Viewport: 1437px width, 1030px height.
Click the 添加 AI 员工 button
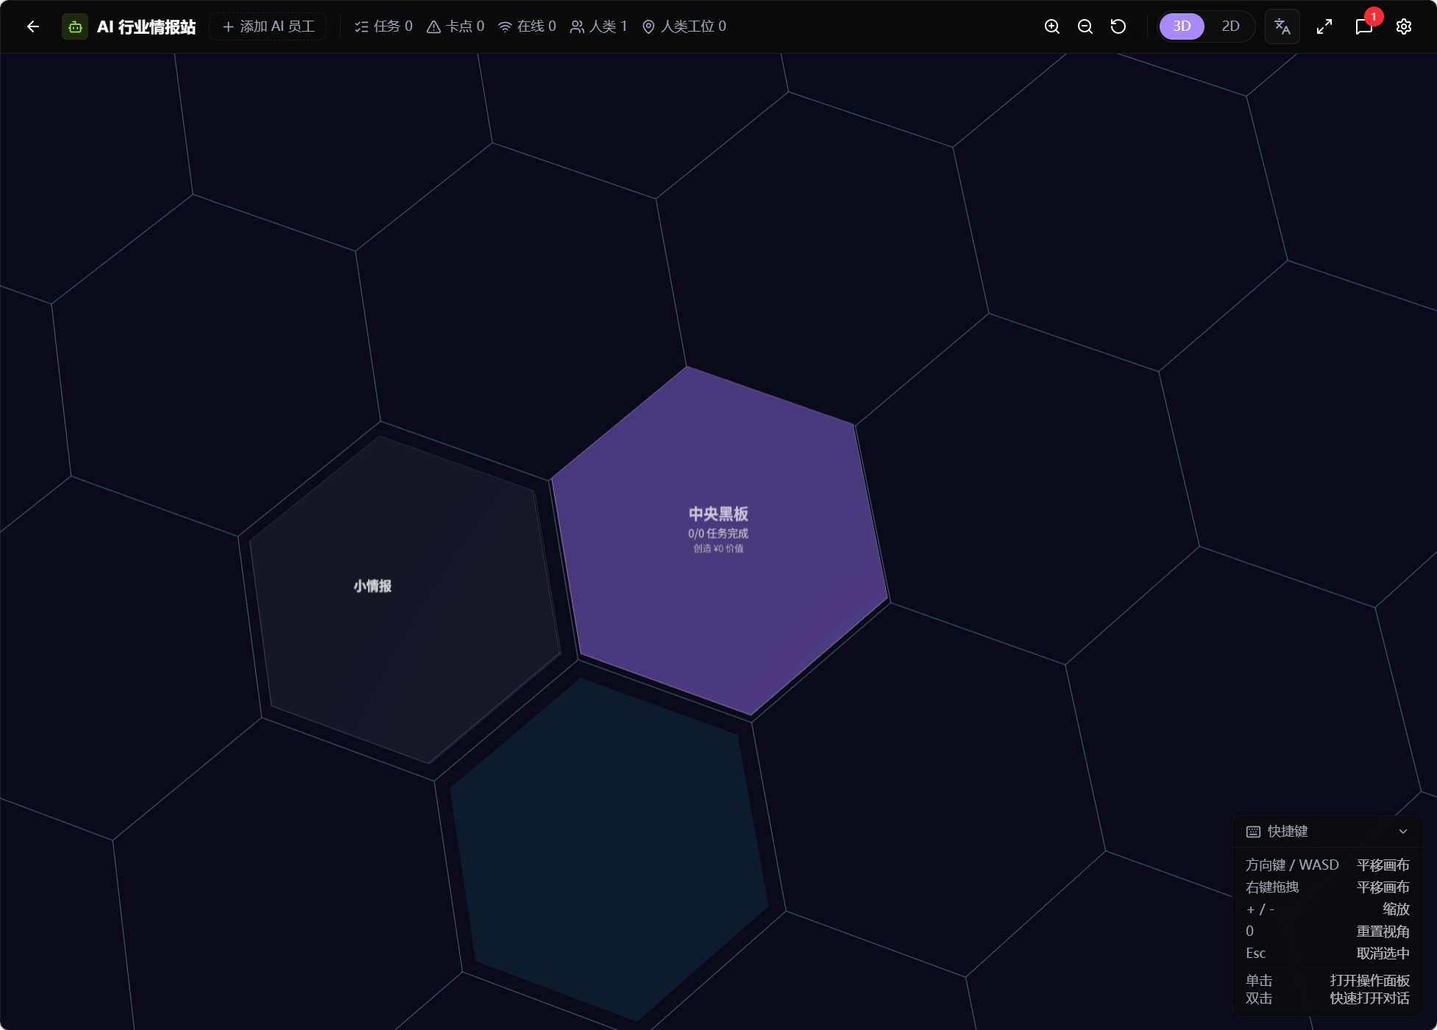coord(269,26)
